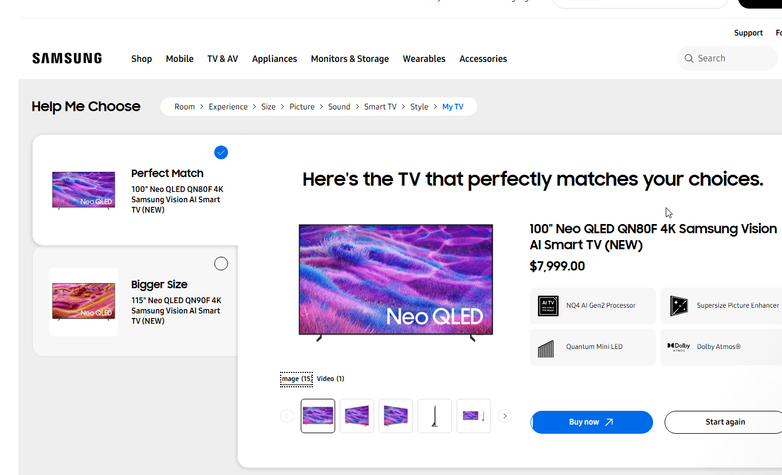Open the Mobile menu
Image resolution: width=782 pixels, height=475 pixels.
point(180,58)
